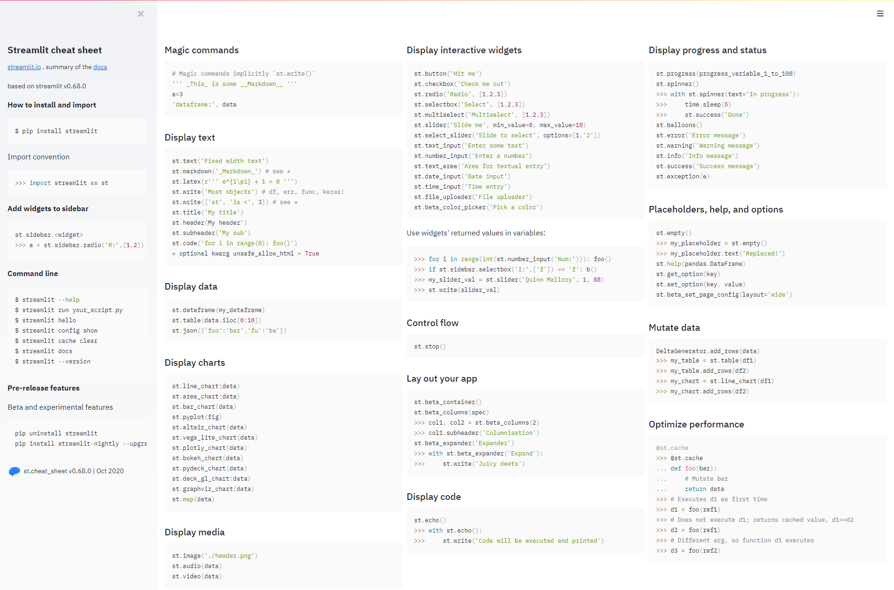
Task: Click the st.latex code line
Action: tap(235, 182)
